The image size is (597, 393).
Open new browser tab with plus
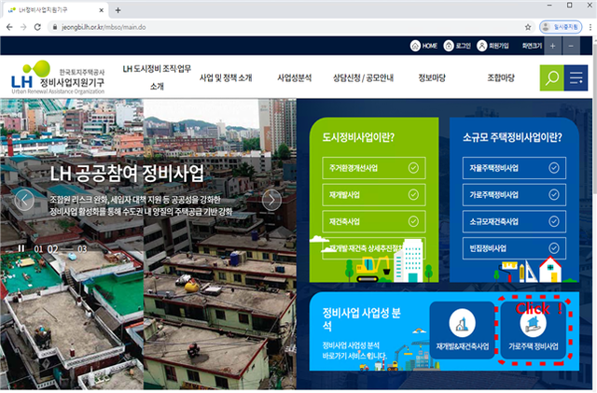118,10
